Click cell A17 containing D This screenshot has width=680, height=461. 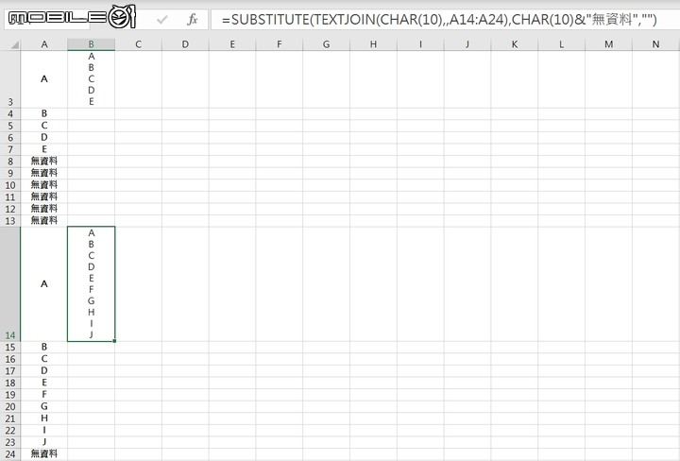click(44, 371)
